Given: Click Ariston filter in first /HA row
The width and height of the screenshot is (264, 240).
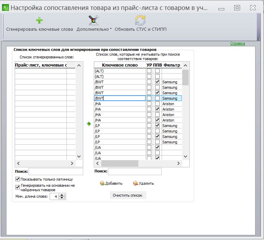Looking at the screenshot, I should pyautogui.click(x=172, y=104).
